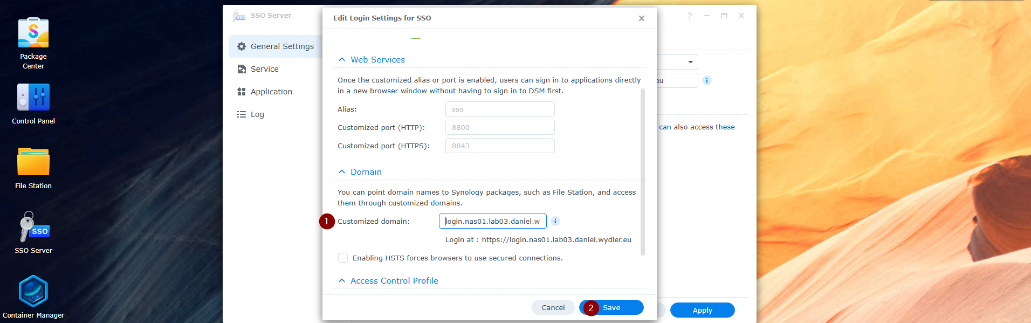Select General Settings in sidebar
Image resolution: width=1031 pixels, height=323 pixels.
pos(276,46)
